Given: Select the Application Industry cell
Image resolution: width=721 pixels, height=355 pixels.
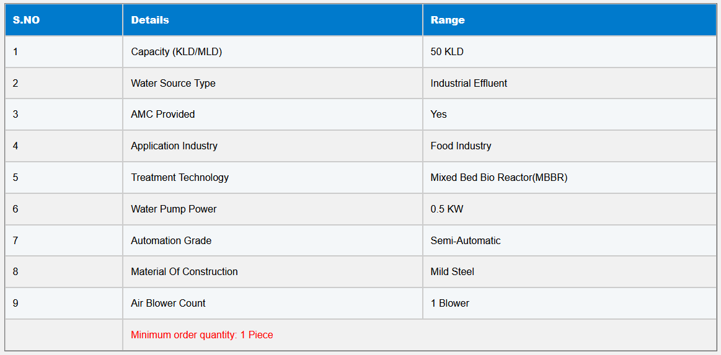Looking at the screenshot, I should pyautogui.click(x=174, y=146).
